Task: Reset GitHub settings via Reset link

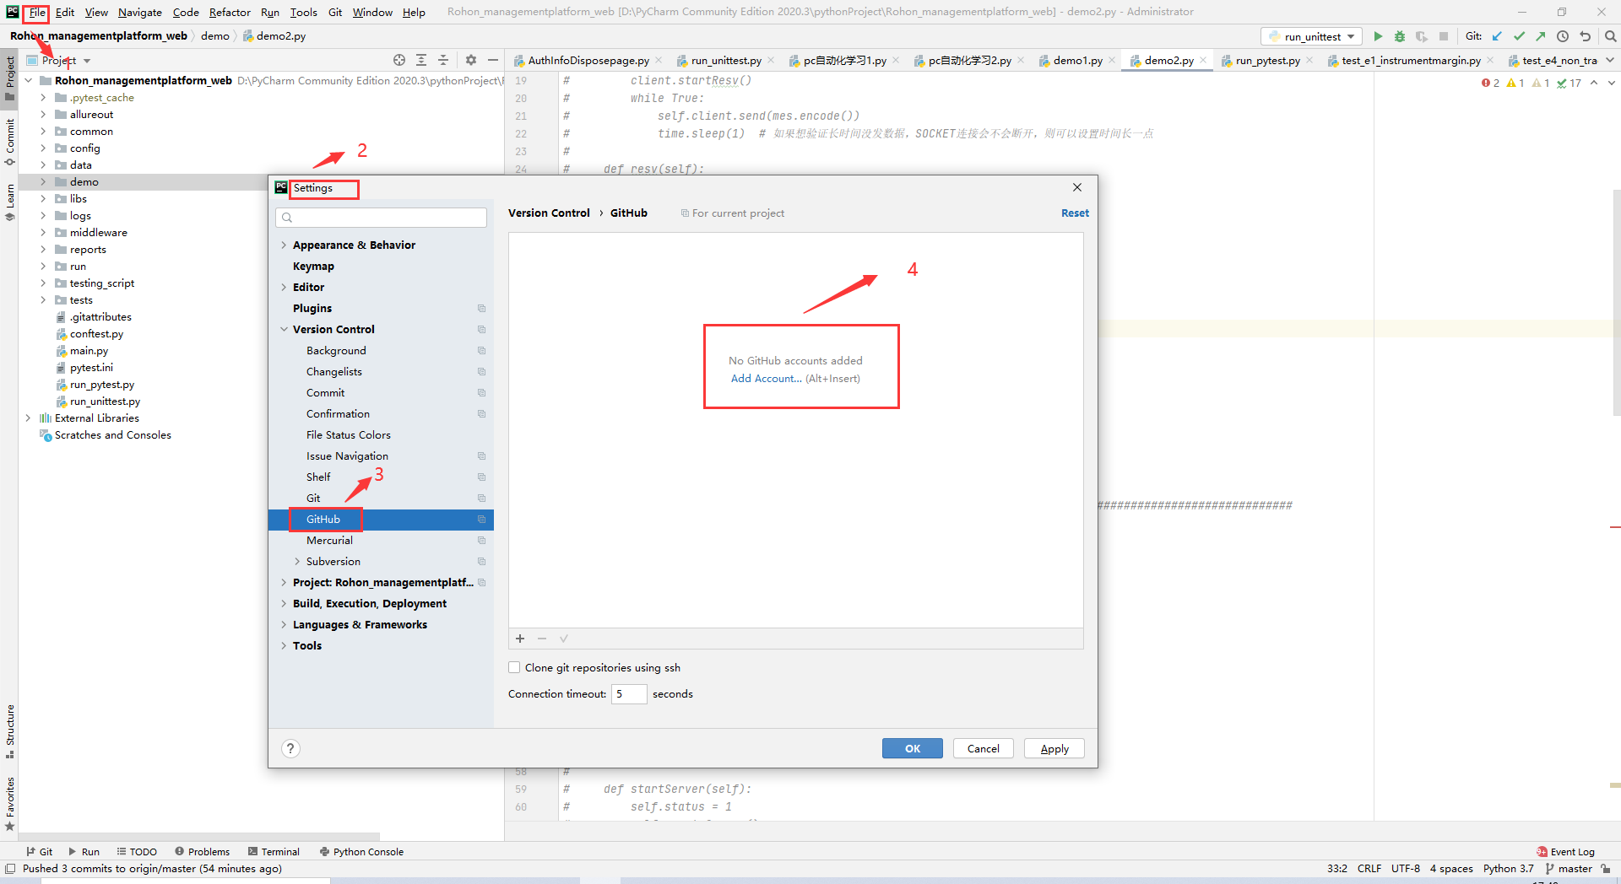Action: coord(1075,213)
